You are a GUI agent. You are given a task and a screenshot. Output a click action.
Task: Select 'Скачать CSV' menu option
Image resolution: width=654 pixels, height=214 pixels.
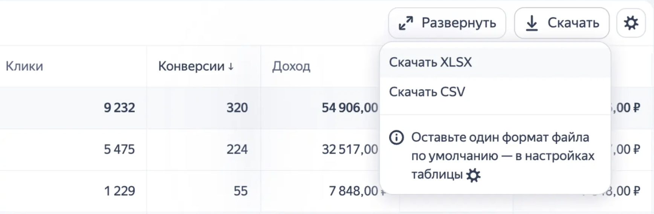click(x=427, y=92)
